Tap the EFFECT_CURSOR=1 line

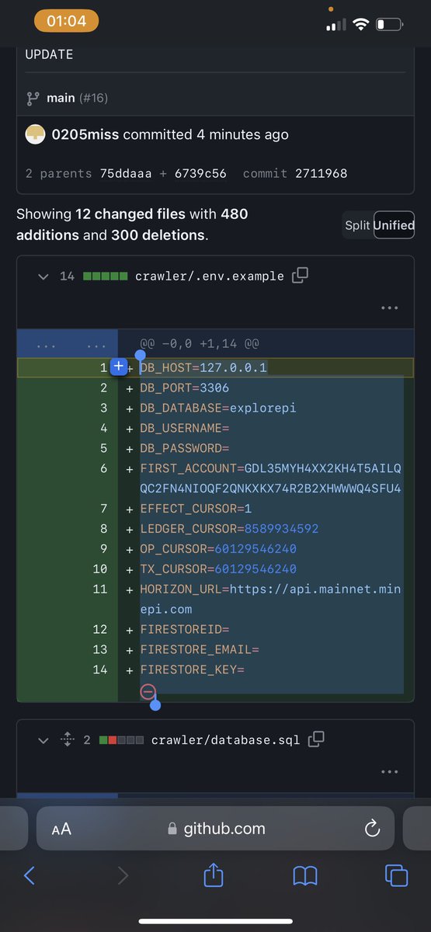click(x=196, y=509)
